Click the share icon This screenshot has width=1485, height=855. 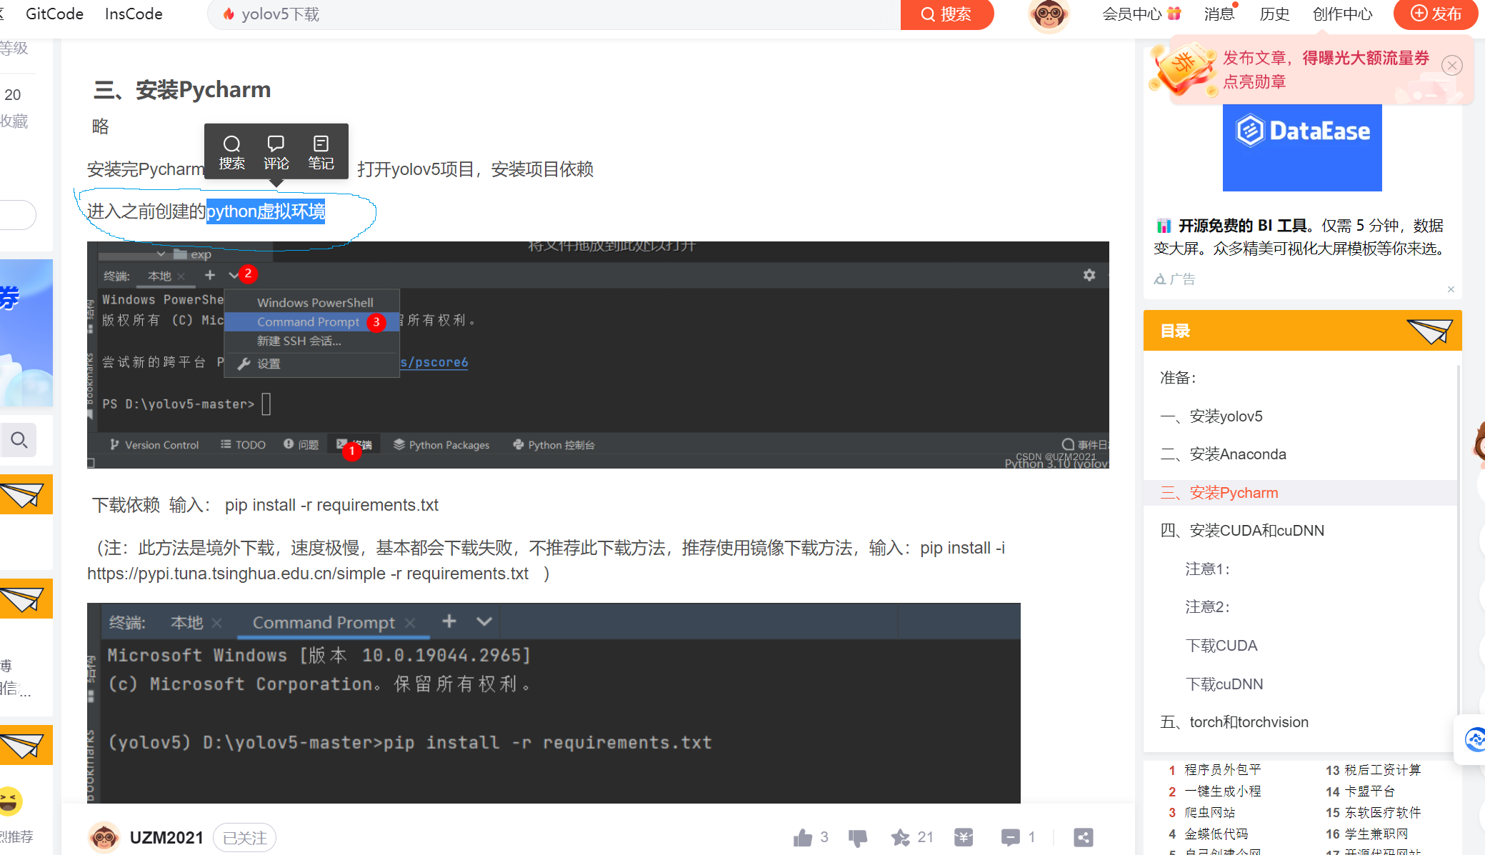pos(1083,837)
